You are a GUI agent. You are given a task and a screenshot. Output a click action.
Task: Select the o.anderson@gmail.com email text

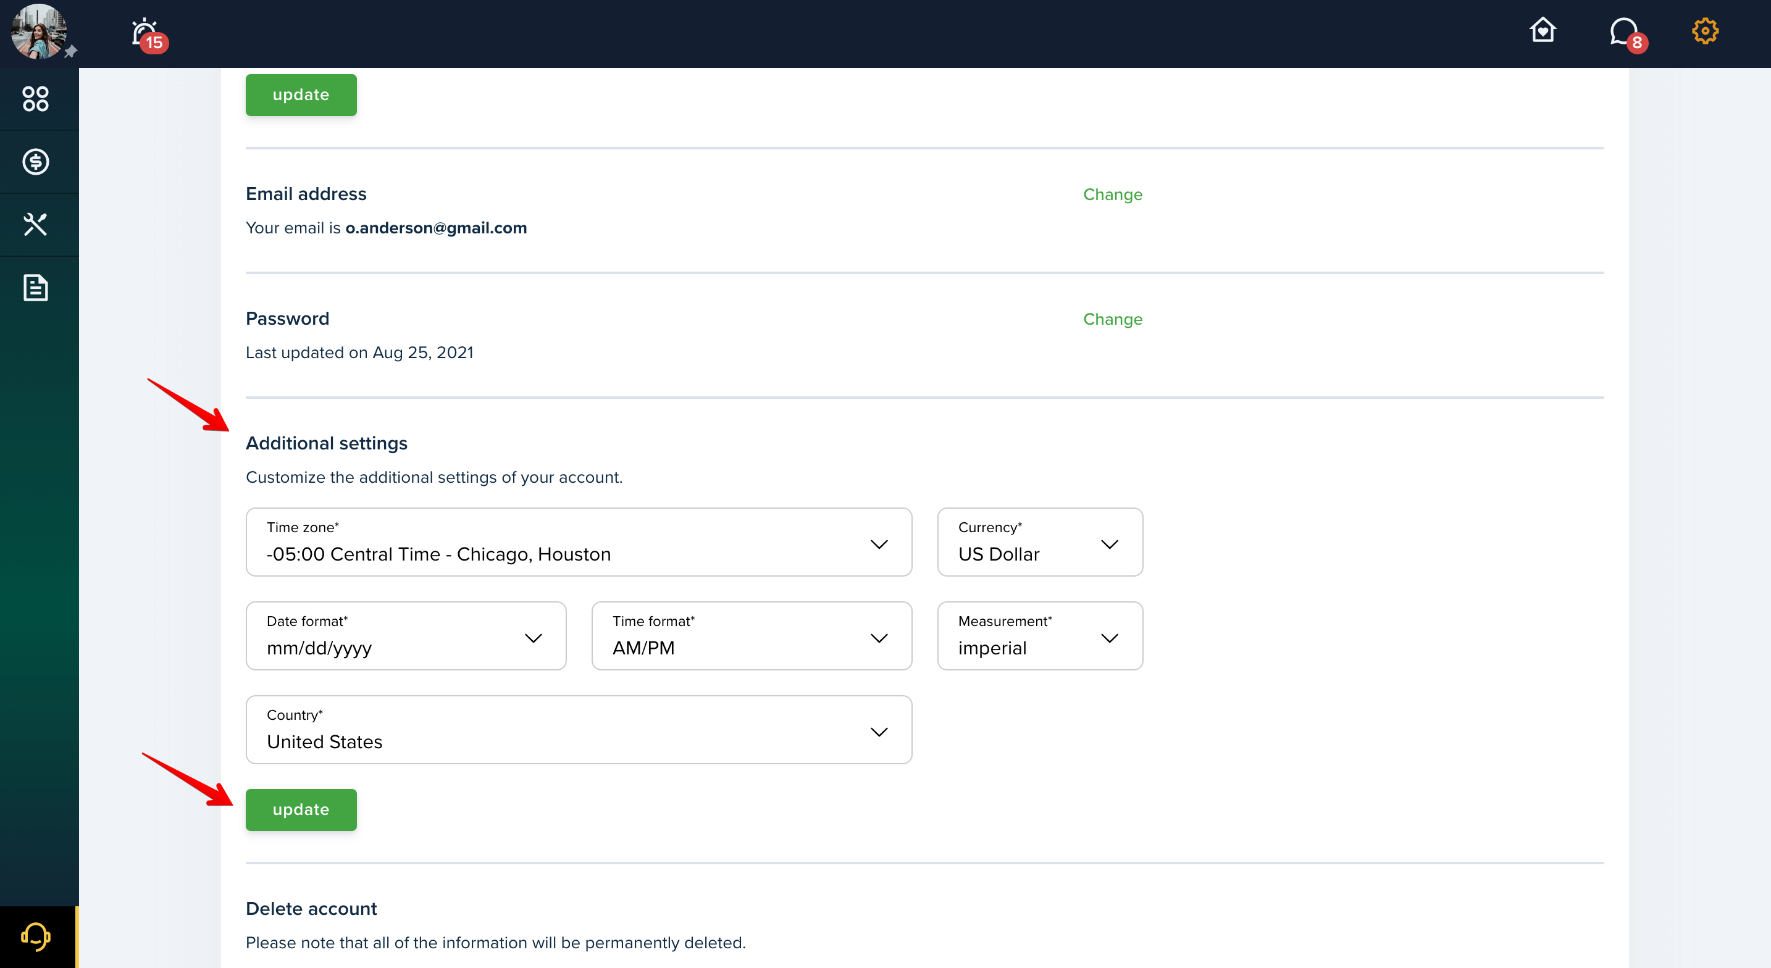click(x=436, y=228)
